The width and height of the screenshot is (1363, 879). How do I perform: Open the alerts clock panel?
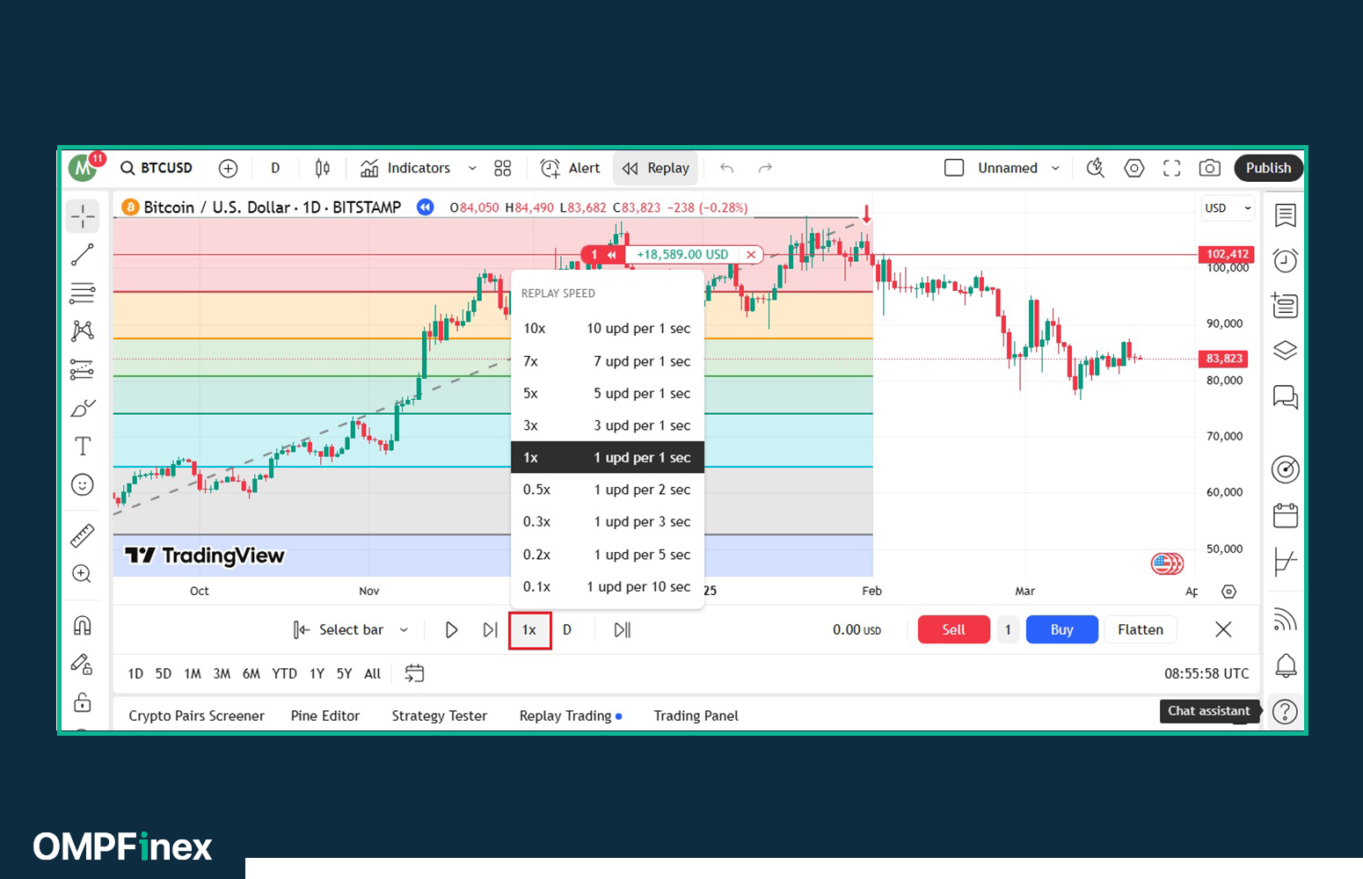[1286, 260]
